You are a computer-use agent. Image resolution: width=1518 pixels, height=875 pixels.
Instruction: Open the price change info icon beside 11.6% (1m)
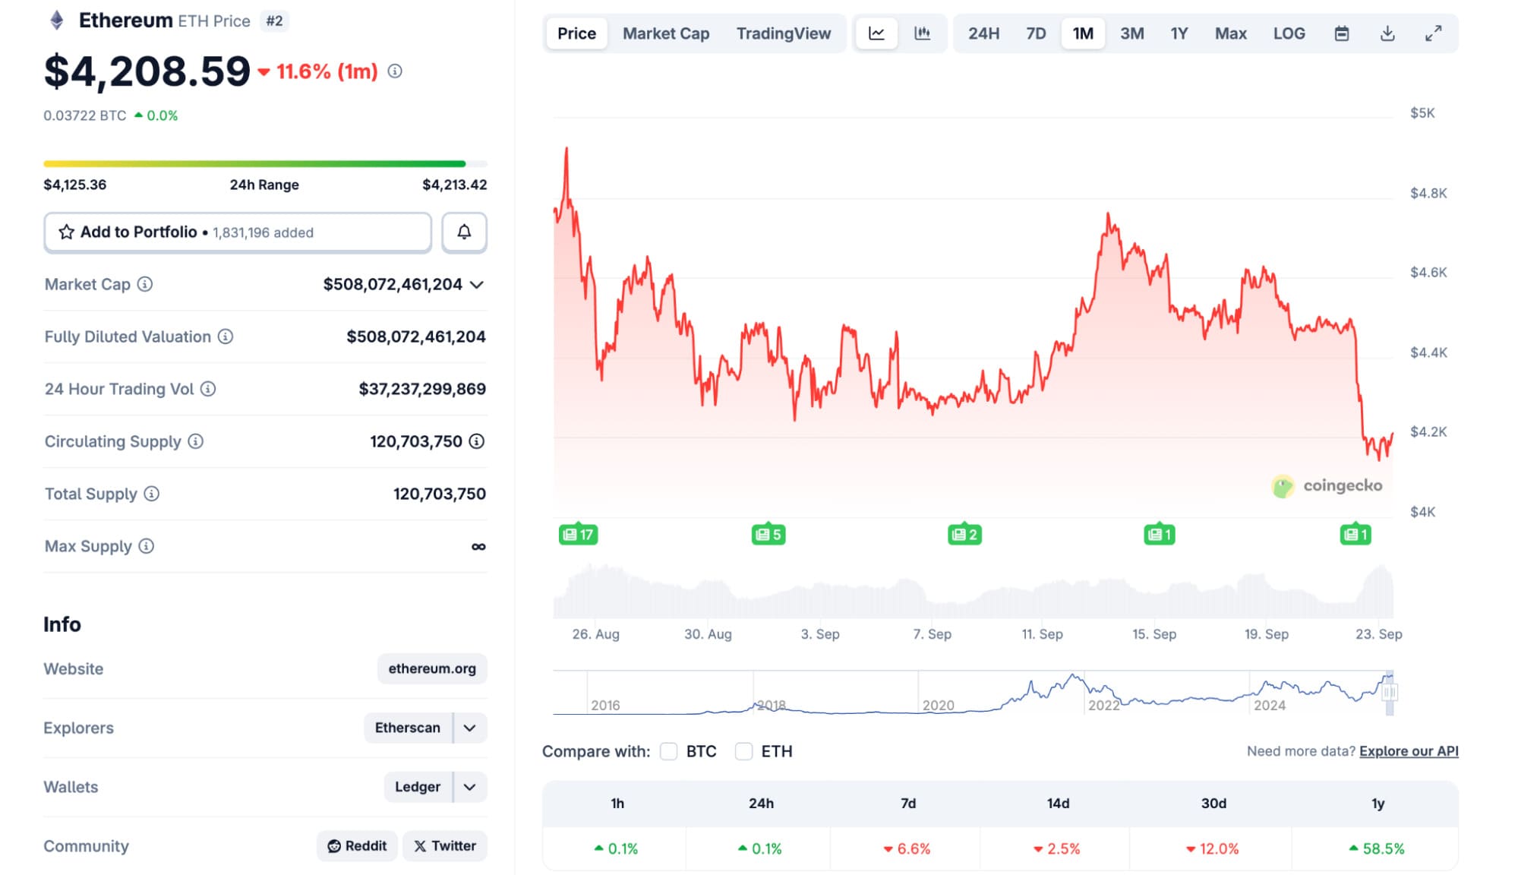395,71
